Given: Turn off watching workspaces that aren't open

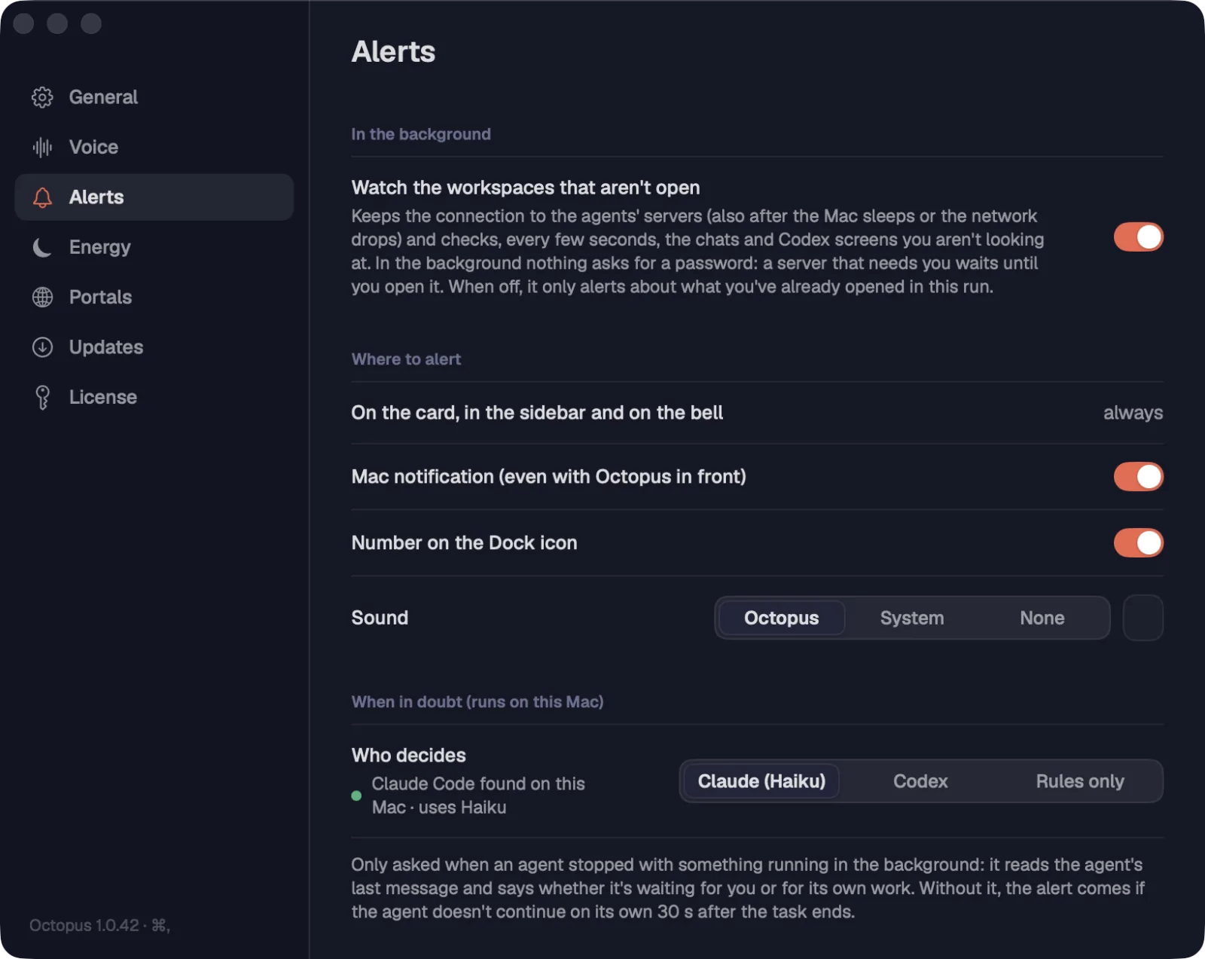Looking at the screenshot, I should [x=1138, y=237].
